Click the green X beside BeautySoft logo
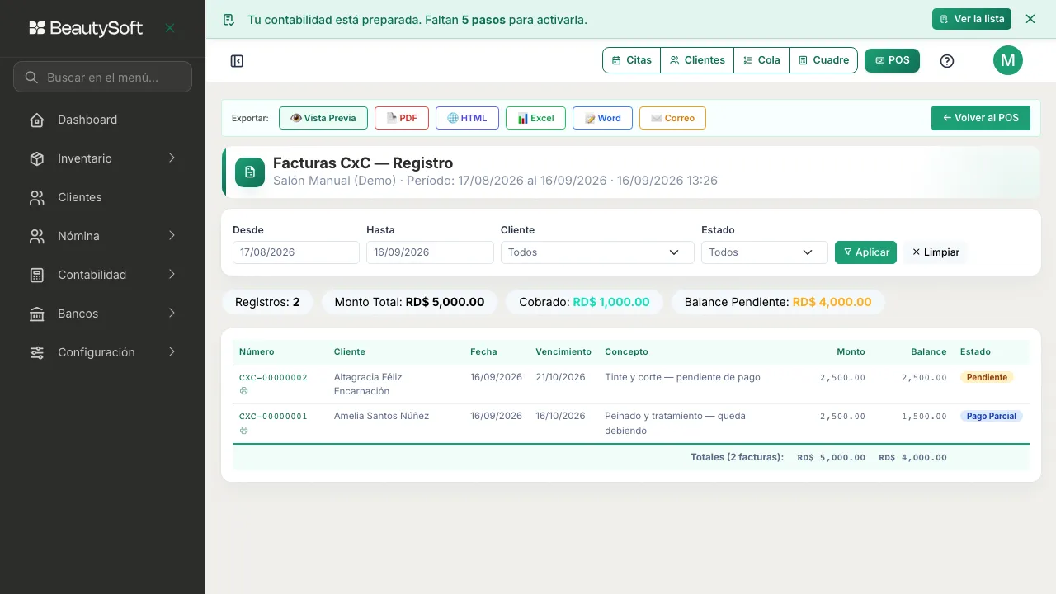The height and width of the screenshot is (594, 1056). [x=170, y=28]
